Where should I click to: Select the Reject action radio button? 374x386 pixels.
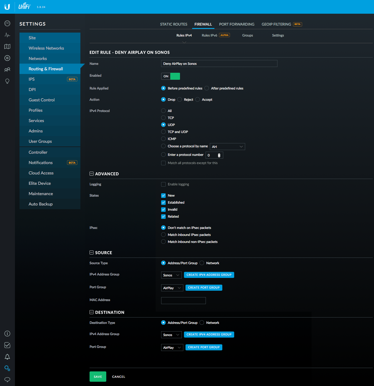click(x=180, y=100)
